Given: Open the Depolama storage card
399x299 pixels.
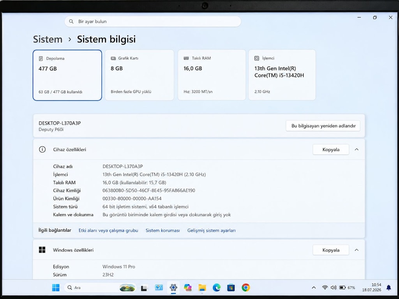Looking at the screenshot, I should [67, 75].
